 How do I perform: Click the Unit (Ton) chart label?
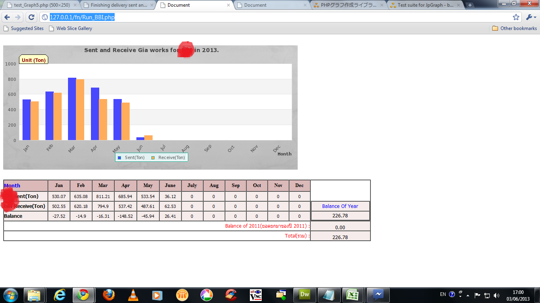pos(34,60)
